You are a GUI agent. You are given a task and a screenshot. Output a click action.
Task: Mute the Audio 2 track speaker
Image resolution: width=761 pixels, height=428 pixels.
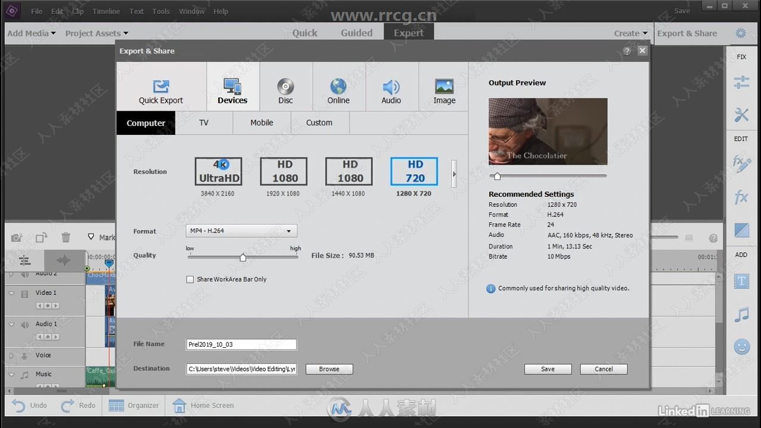(x=25, y=274)
